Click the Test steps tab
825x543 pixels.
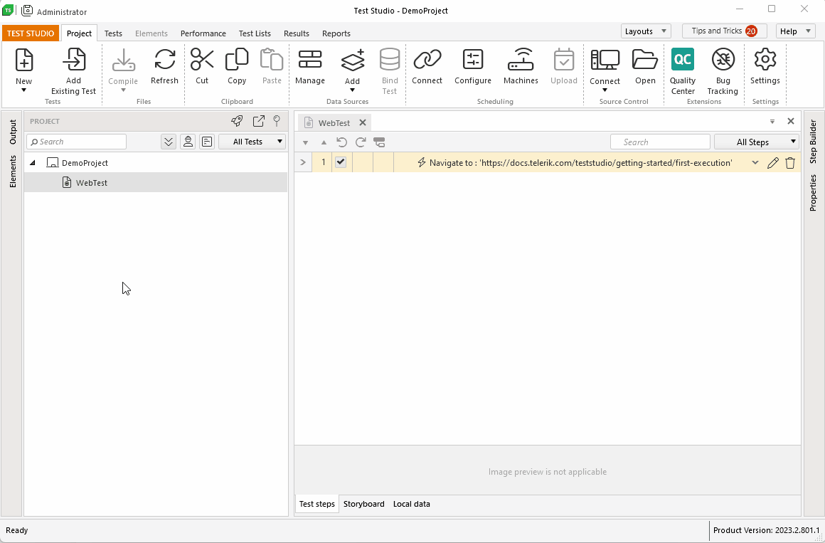pos(316,504)
